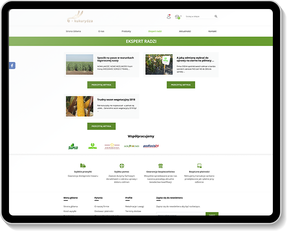
Task: Go to the Aktualności menu item
Action: pyautogui.click(x=185, y=31)
